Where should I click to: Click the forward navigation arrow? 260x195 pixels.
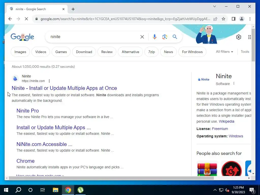(x=18, y=19)
